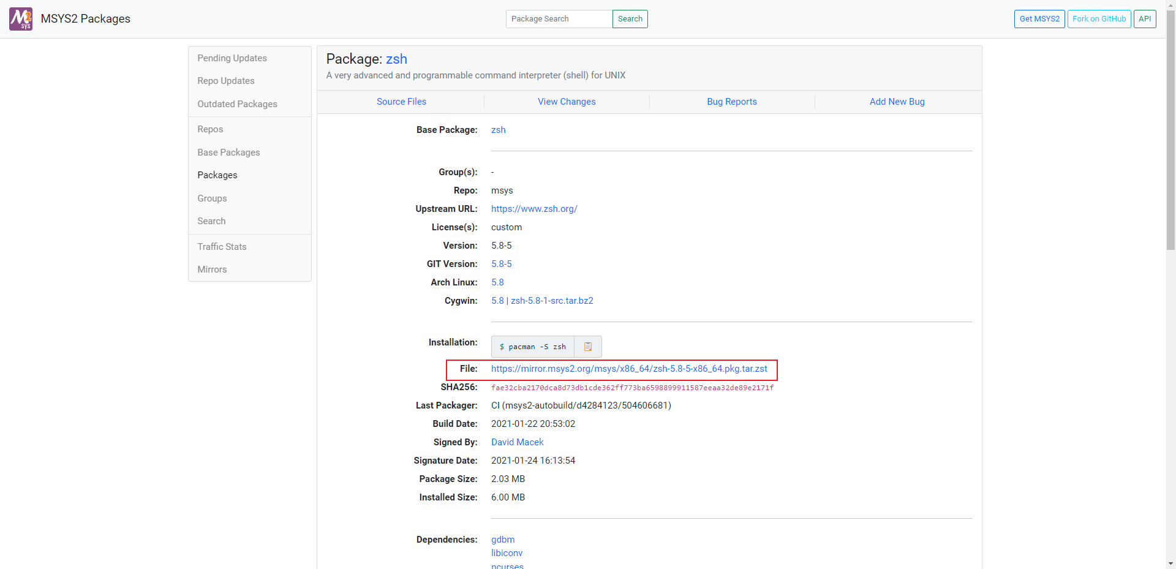Click the Package Size value 2.03 MB
Screen dimensions: 1176x569
tap(508, 479)
